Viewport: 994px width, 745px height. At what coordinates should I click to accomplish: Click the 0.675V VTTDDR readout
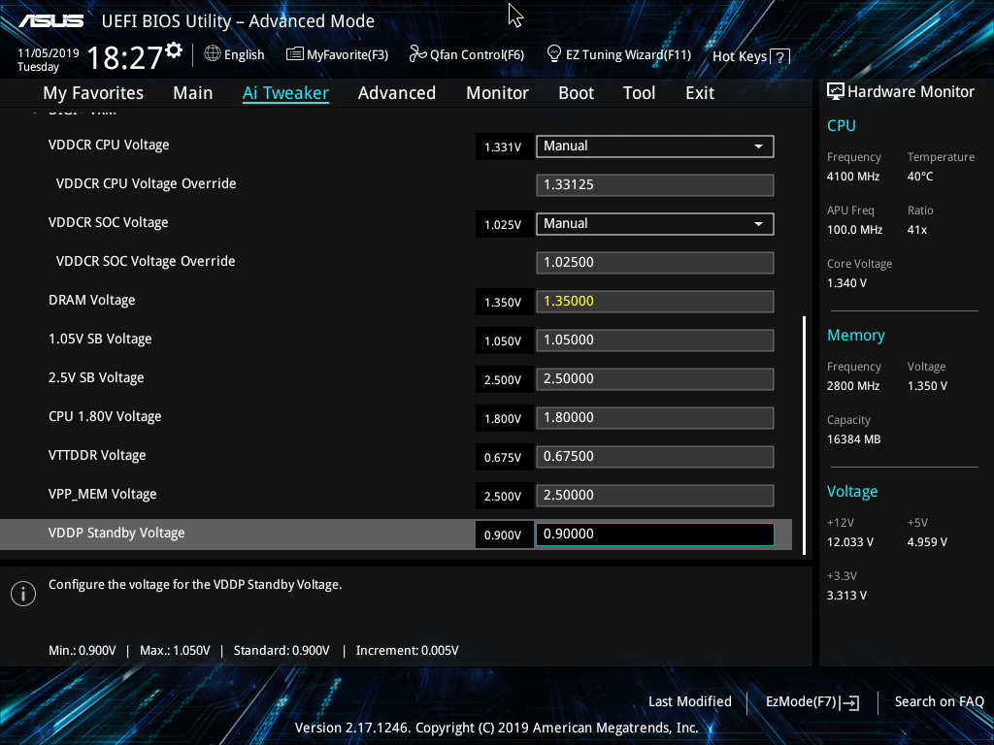[x=503, y=458]
